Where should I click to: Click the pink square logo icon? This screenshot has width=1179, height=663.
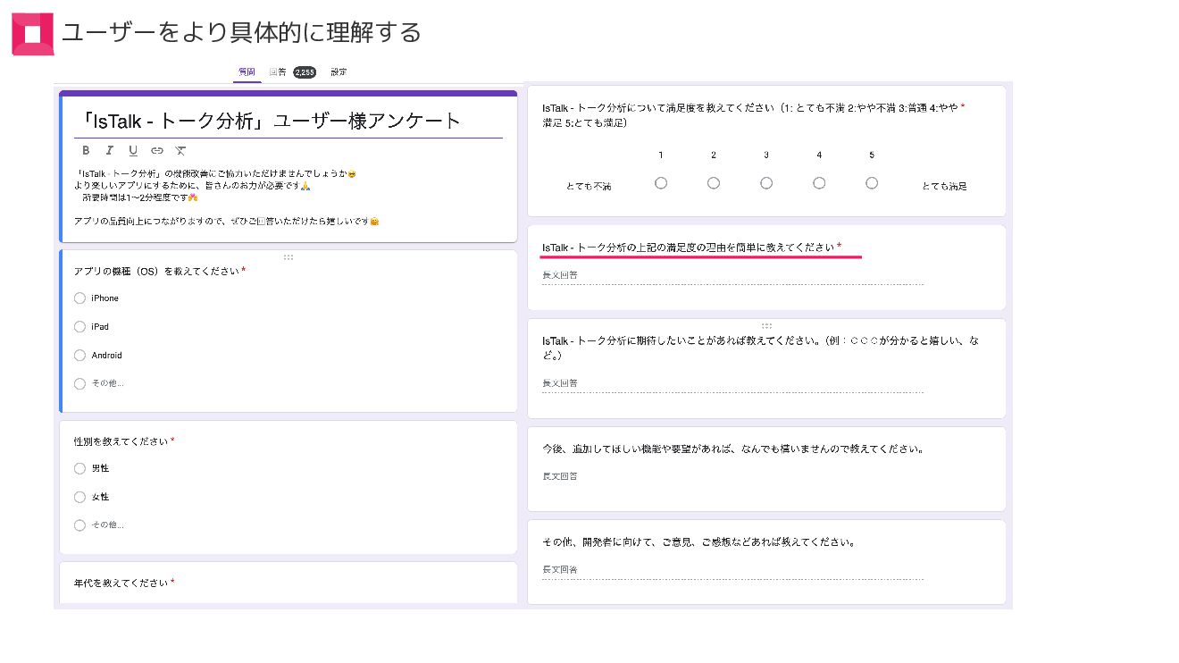click(33, 34)
